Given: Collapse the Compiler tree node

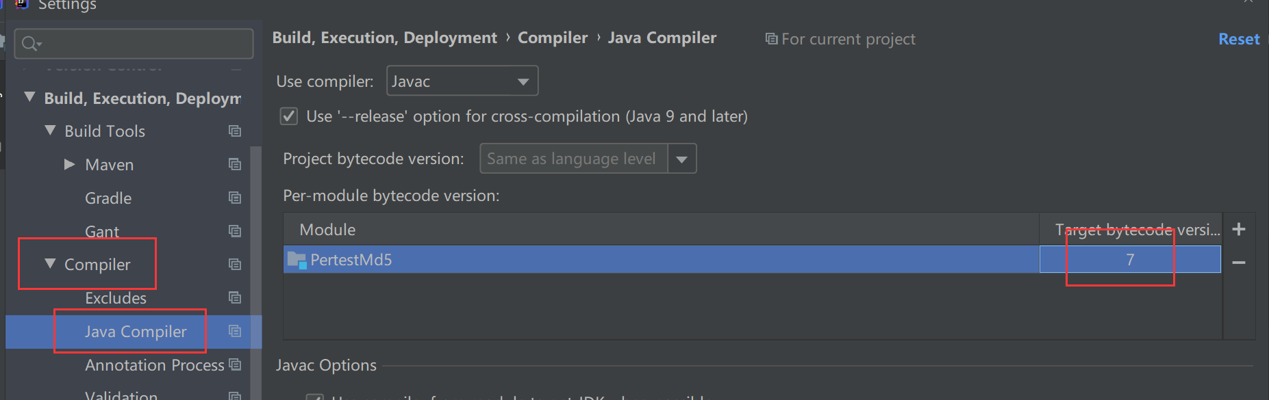Looking at the screenshot, I should (x=50, y=264).
